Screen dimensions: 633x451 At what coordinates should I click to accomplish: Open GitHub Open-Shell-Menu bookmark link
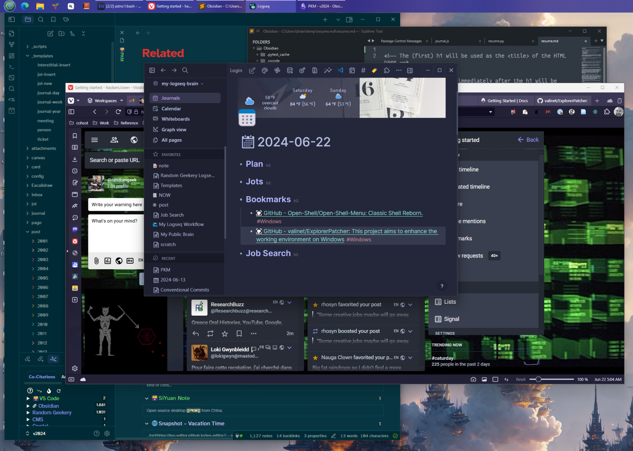[343, 213]
